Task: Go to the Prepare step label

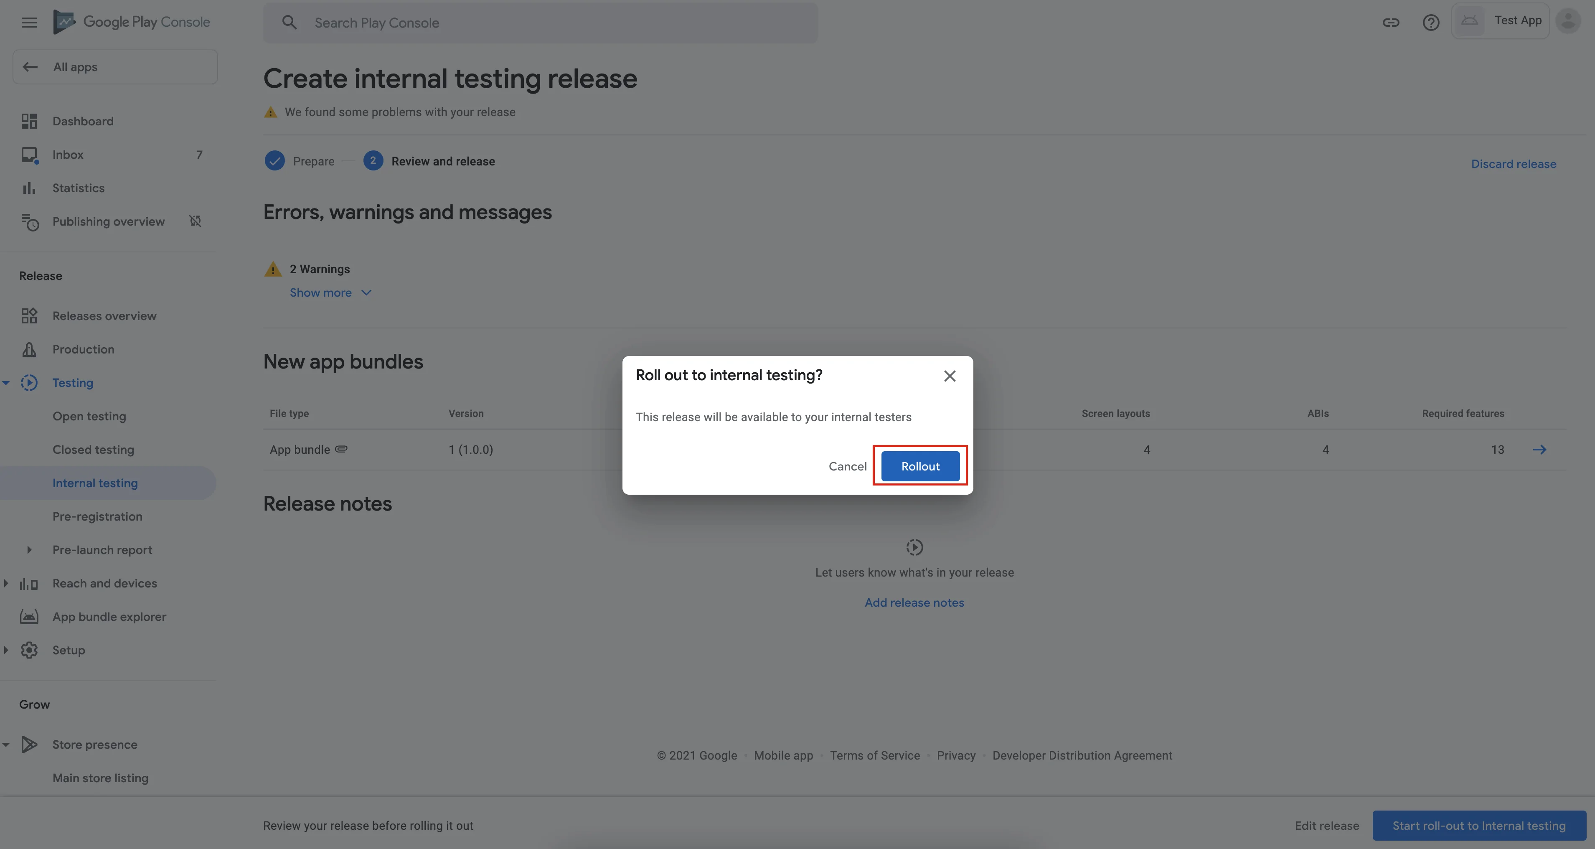Action: (x=313, y=161)
